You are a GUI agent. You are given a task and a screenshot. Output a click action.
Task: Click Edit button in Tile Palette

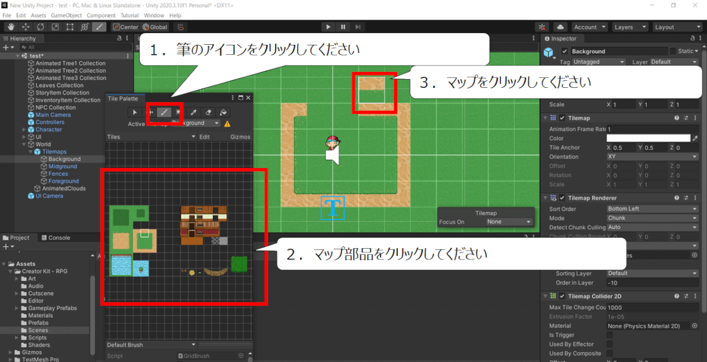click(x=204, y=137)
